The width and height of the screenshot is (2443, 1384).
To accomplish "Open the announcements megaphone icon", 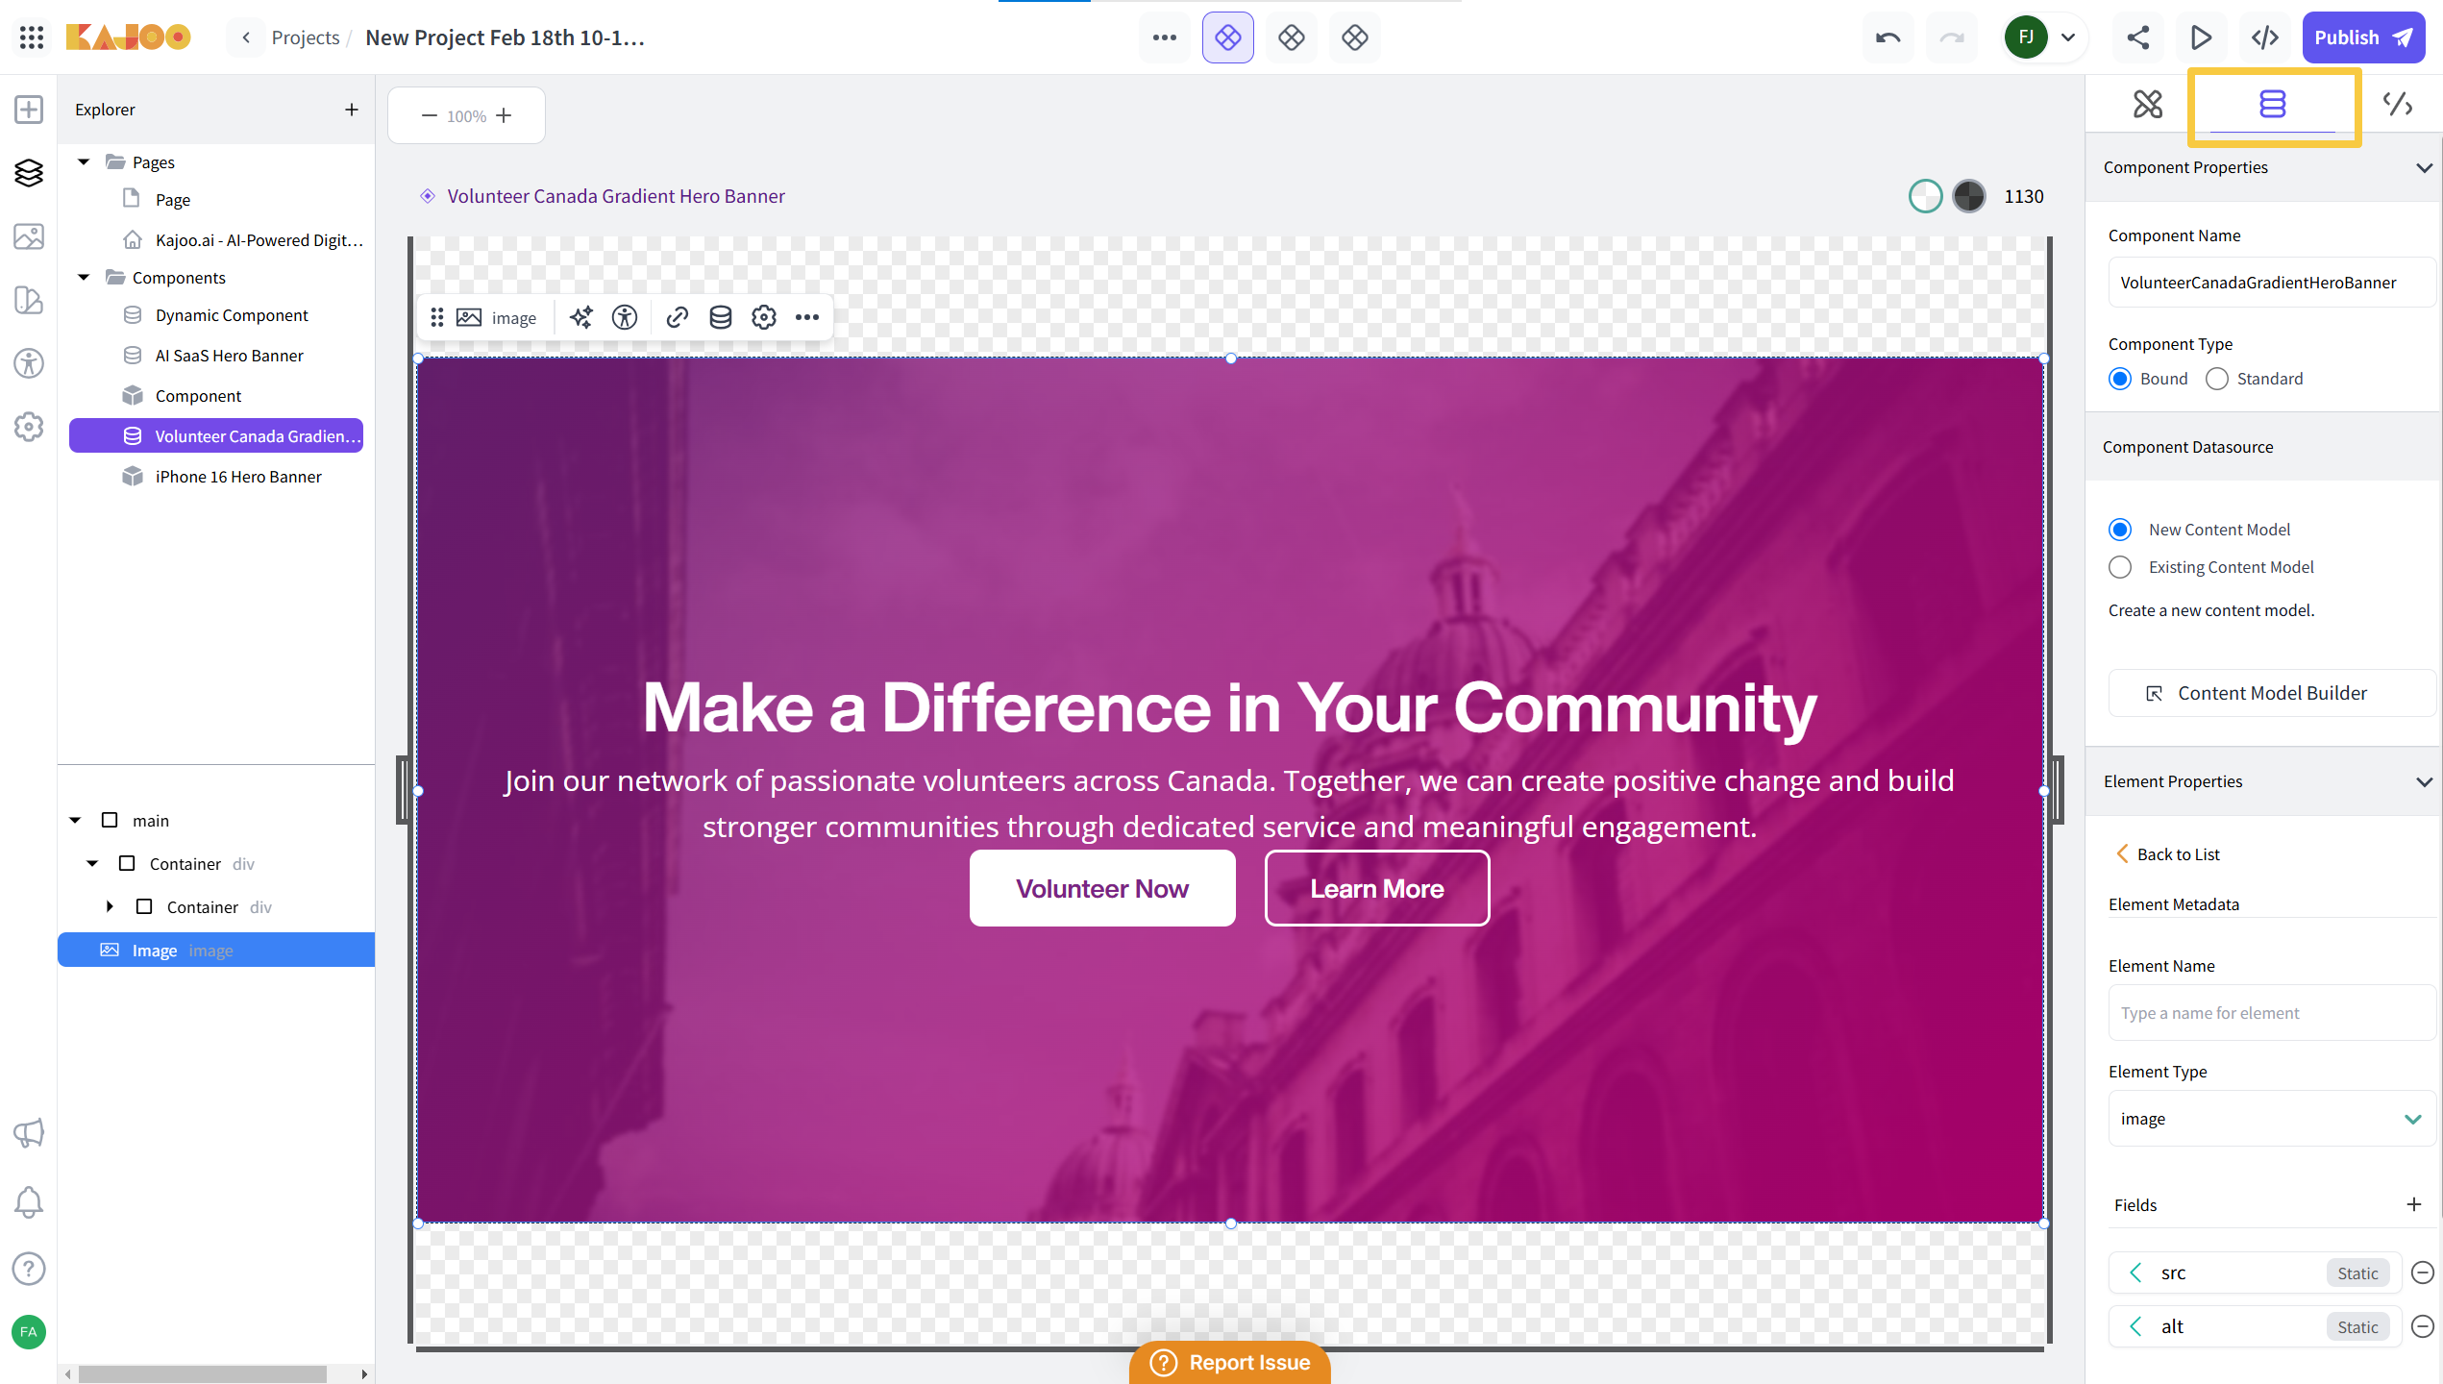I will click(29, 1132).
